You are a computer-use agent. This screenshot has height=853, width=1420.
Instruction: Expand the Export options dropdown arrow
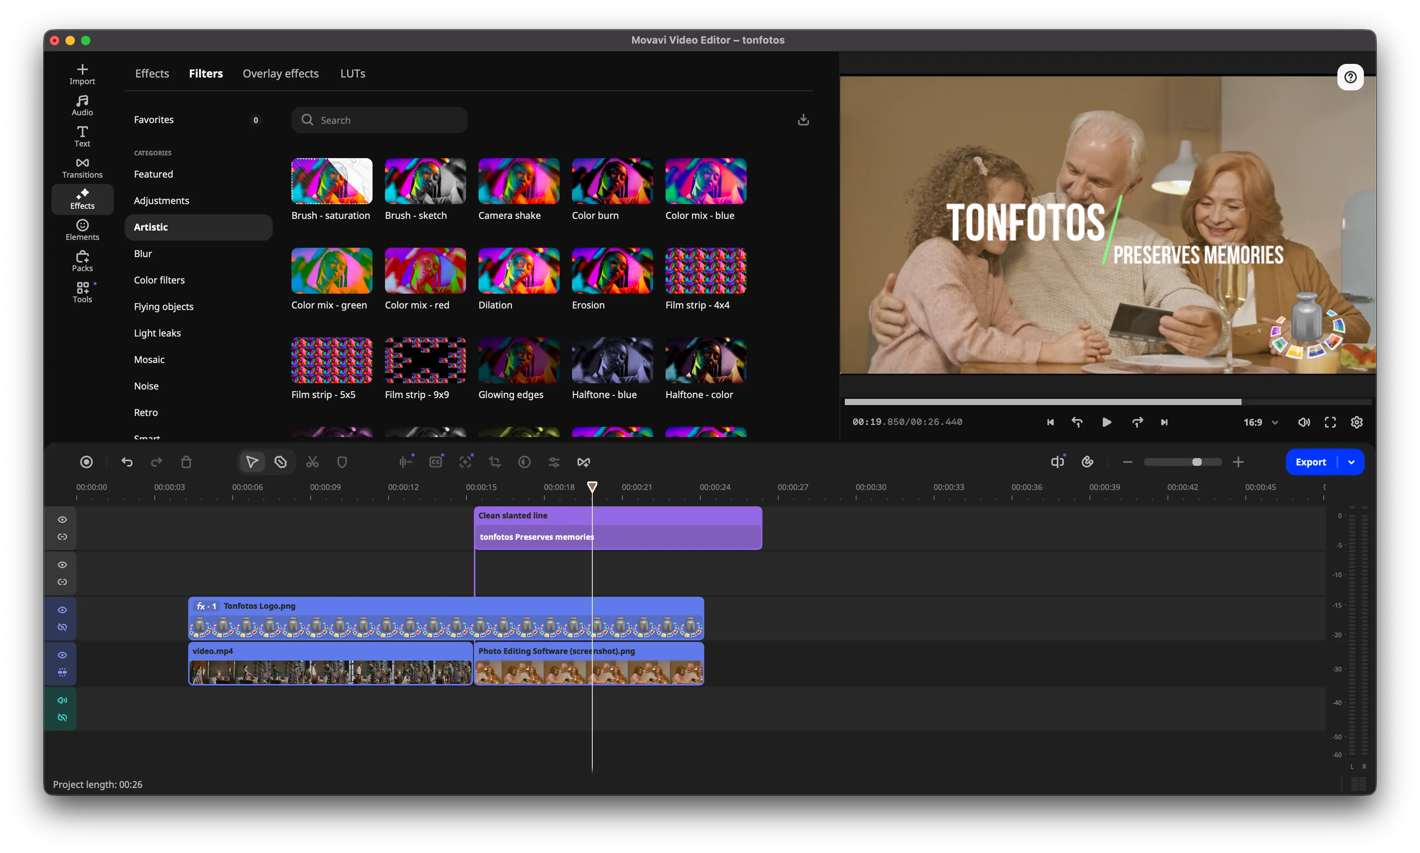pos(1351,462)
